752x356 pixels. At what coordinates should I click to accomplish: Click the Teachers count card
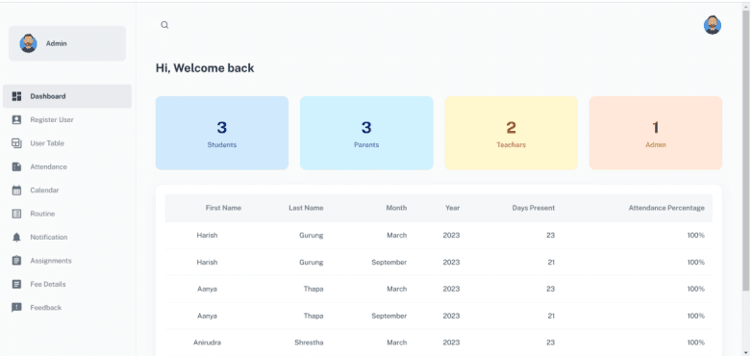click(512, 133)
